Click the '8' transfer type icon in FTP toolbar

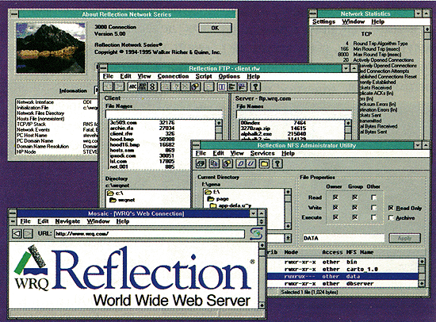tap(152, 86)
